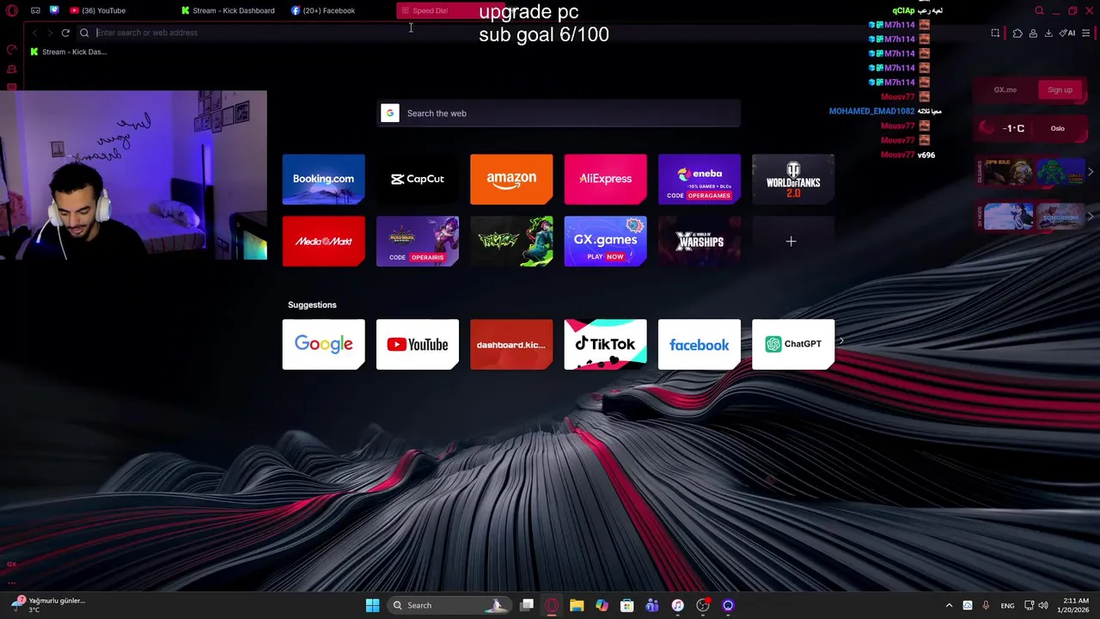This screenshot has height=619, width=1100.
Task: Open facebook suggestion tile
Action: tap(700, 345)
